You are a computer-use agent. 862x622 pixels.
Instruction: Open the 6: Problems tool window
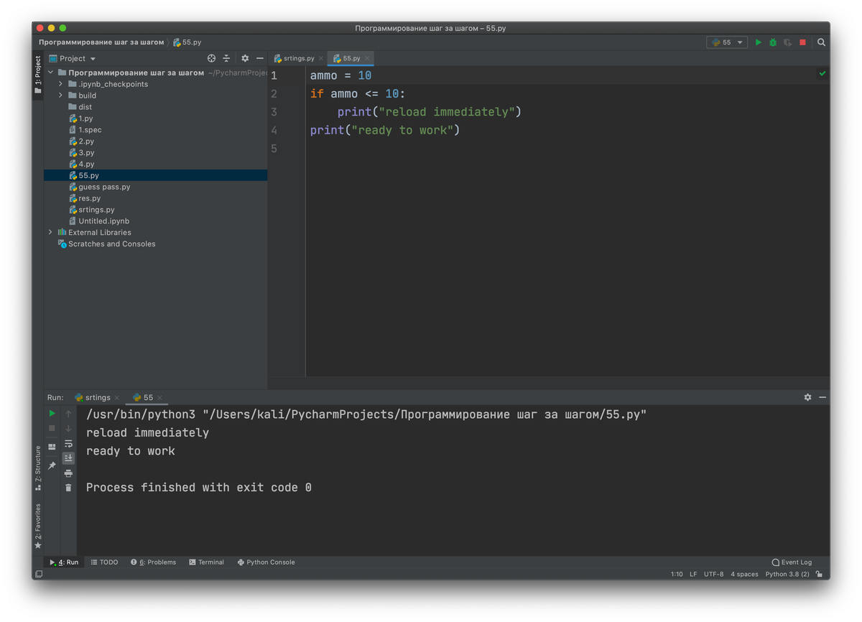tap(154, 562)
